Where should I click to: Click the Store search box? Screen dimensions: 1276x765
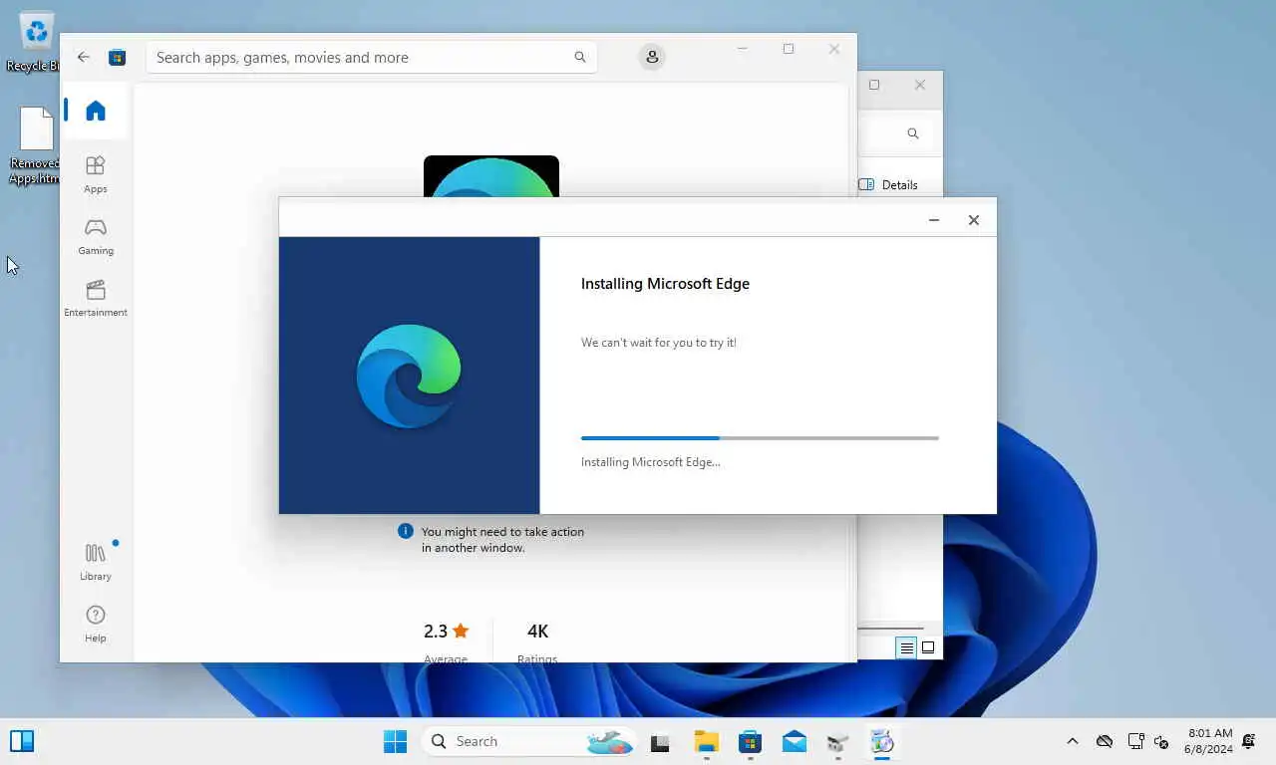pos(372,57)
